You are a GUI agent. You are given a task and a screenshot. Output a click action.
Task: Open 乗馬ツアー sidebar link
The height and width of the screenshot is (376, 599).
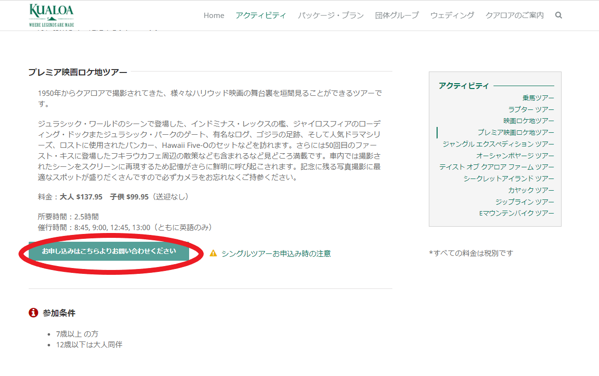(x=538, y=98)
